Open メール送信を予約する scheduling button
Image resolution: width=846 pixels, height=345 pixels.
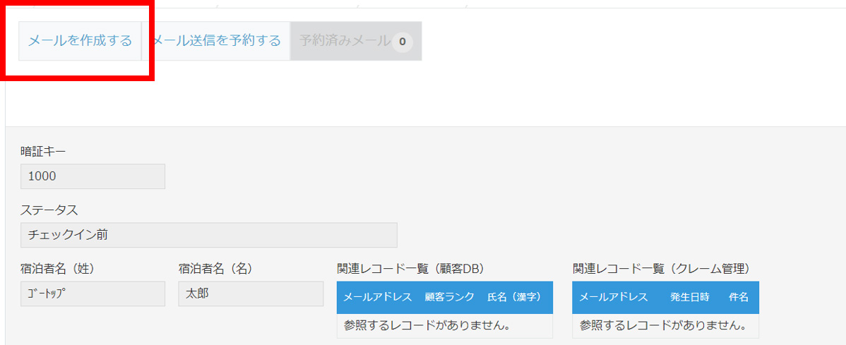pos(216,41)
